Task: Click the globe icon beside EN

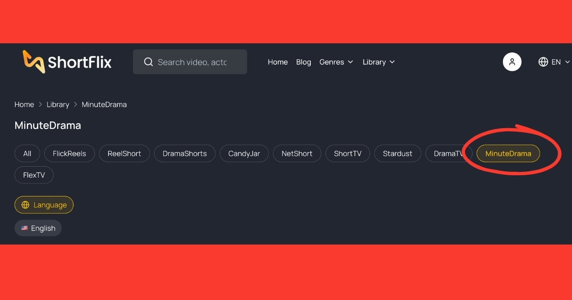Action: click(x=543, y=62)
